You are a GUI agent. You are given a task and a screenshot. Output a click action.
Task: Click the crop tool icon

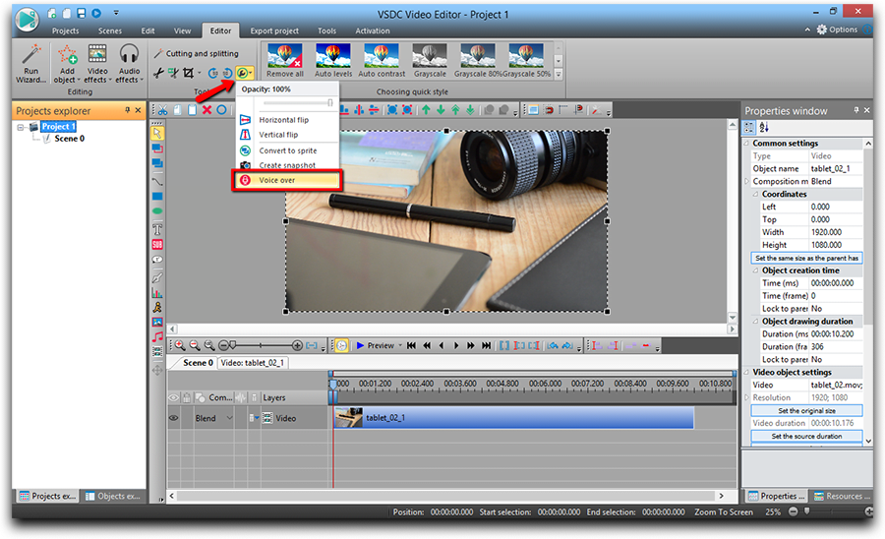189,73
